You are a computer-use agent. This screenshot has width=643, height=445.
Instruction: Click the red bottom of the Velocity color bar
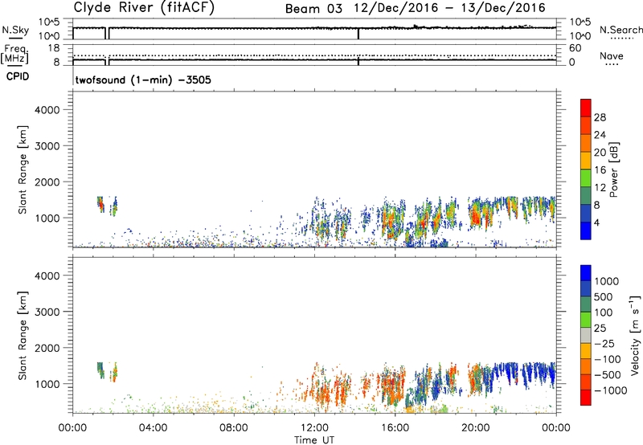point(586,398)
